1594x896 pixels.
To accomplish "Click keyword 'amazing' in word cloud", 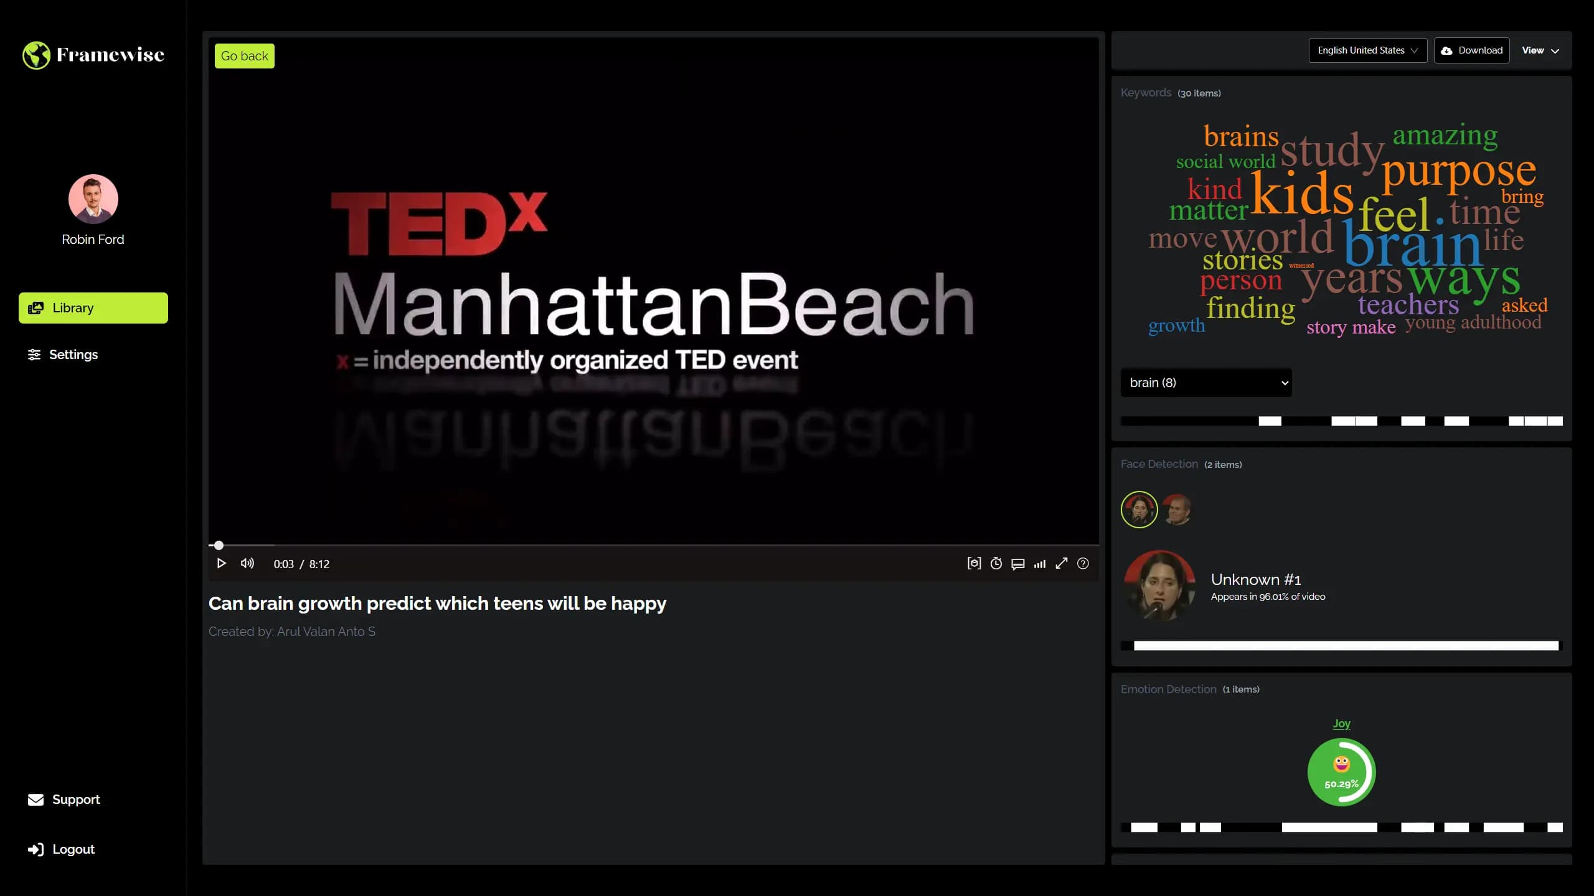I will tap(1445, 134).
